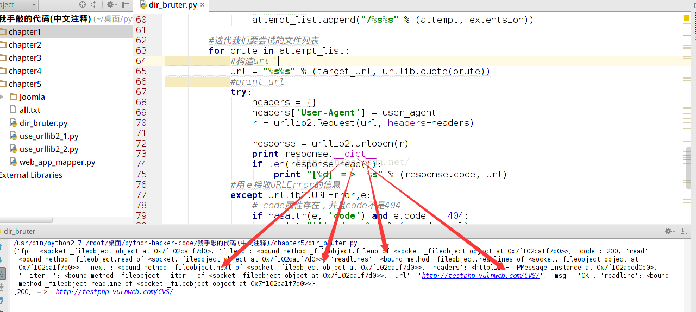Open the testphp.vulnweb.com/CVS/ link in dict output
This screenshot has width=696, height=312.
[x=480, y=275]
